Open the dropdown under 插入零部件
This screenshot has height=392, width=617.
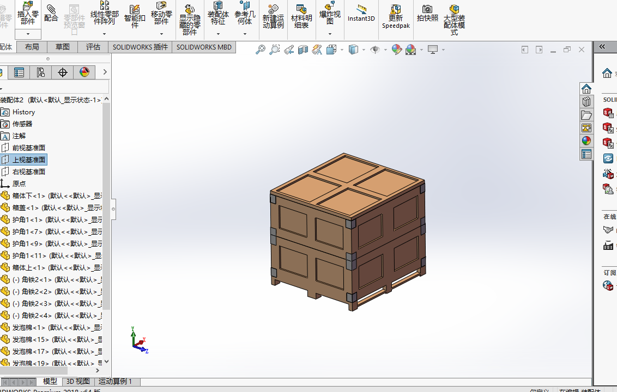pos(28,34)
